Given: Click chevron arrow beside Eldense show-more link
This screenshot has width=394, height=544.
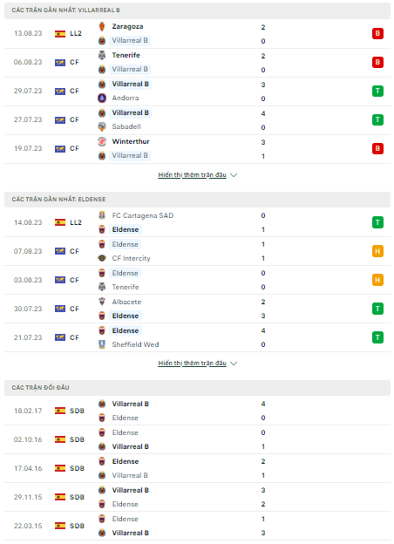Looking at the screenshot, I should point(234,364).
